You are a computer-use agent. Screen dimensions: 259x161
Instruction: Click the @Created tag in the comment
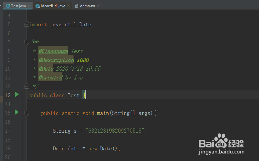51,78
